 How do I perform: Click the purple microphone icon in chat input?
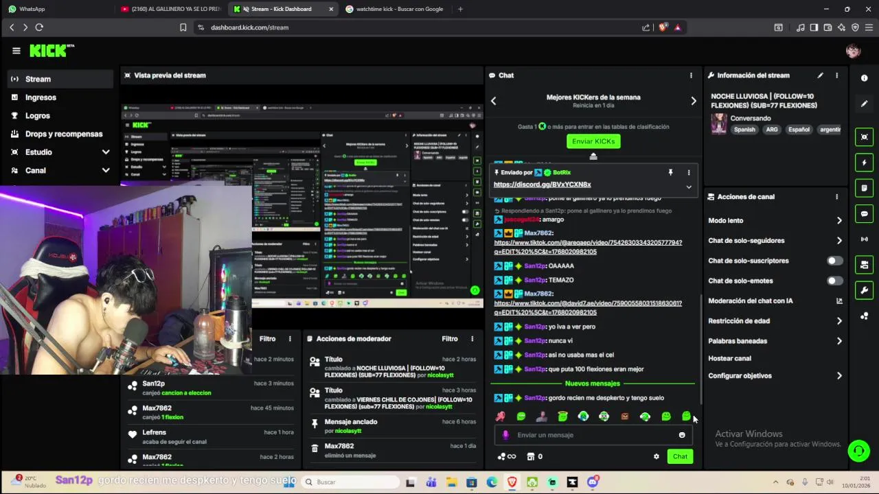506,435
